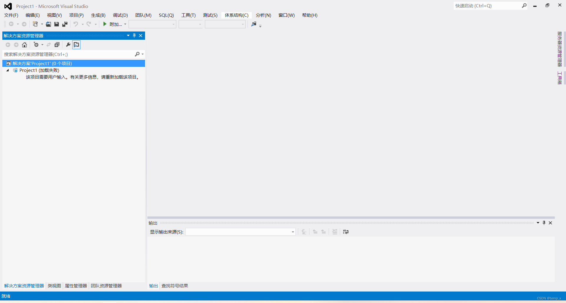Click the Navigate Backward toolbar icon
The height and width of the screenshot is (303, 566).
tap(11, 24)
